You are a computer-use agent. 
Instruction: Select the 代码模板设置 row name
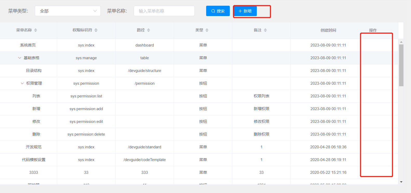coord(34,160)
